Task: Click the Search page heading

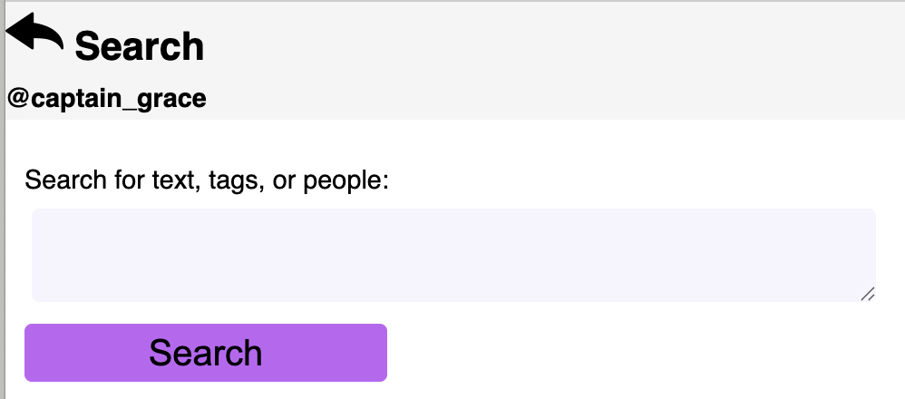Action: (139, 46)
